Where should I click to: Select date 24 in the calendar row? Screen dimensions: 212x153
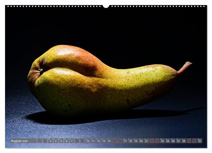click(162, 141)
